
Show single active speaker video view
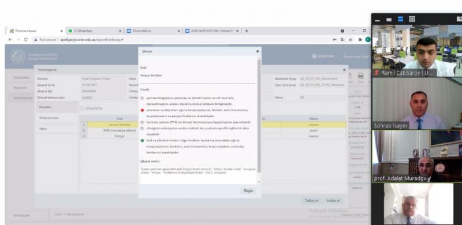389,20
